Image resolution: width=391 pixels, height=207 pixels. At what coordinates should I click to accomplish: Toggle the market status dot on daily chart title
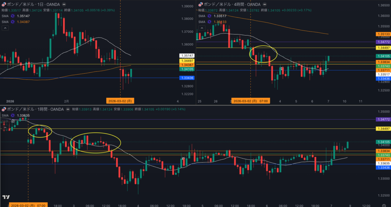tap(63, 4)
